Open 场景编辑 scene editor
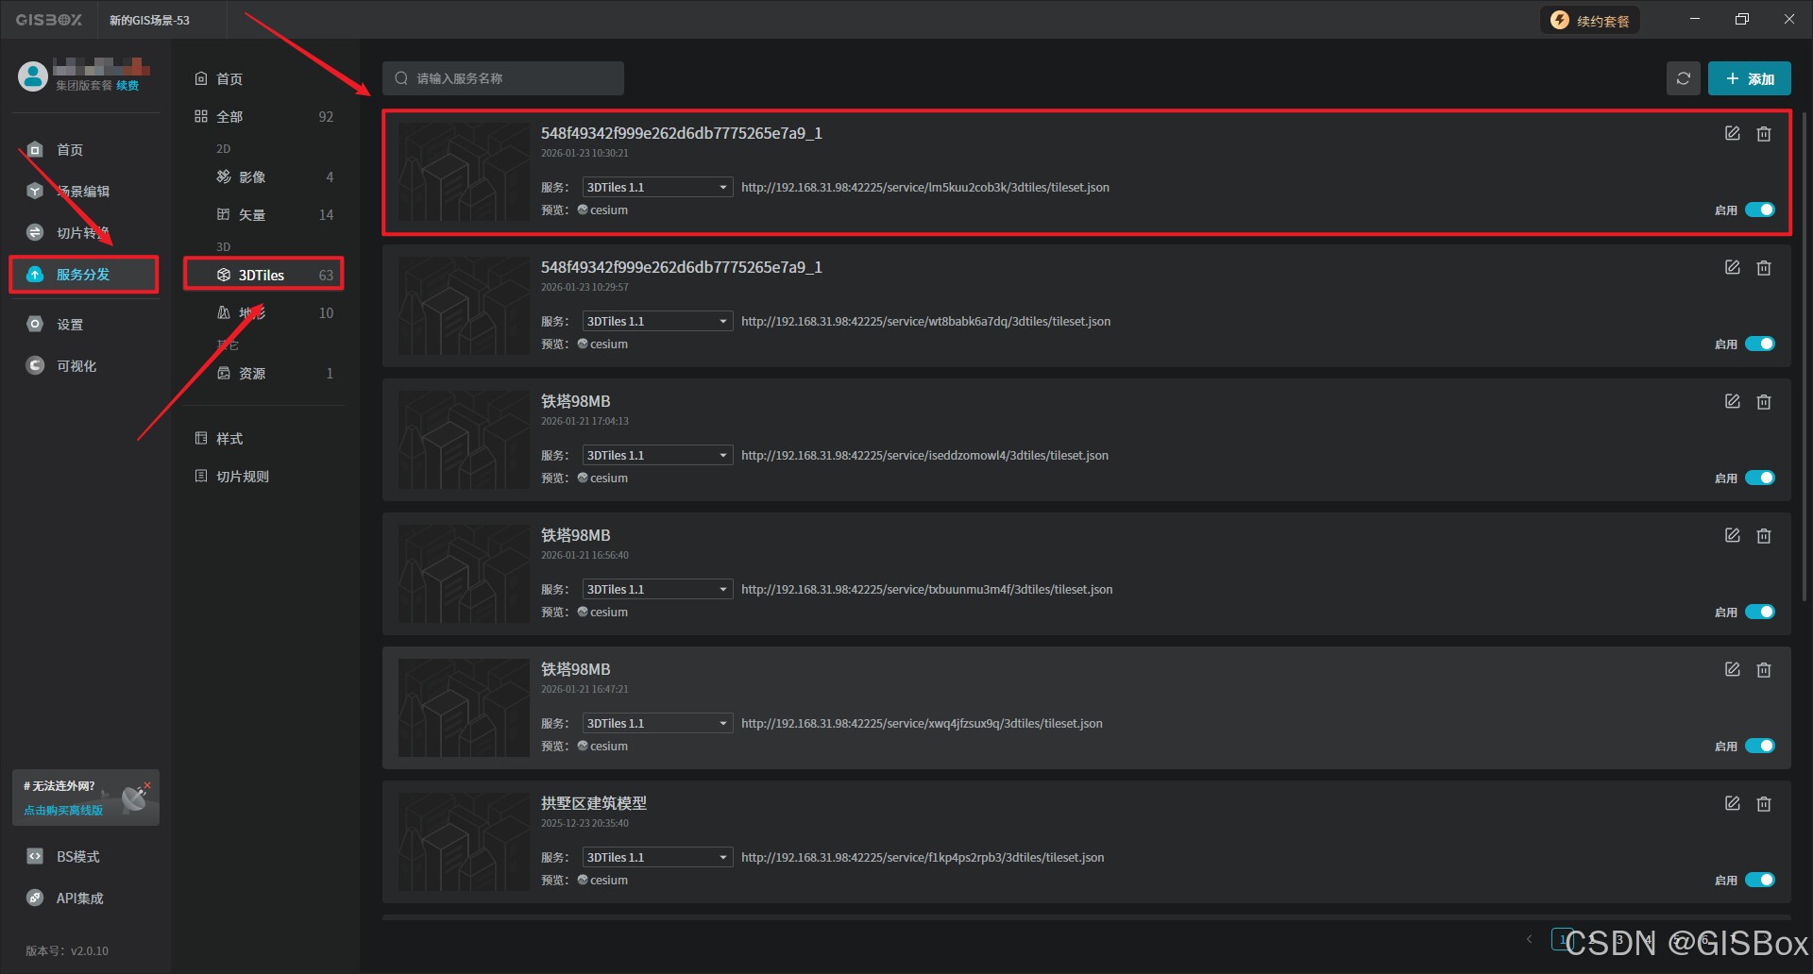Image resolution: width=1813 pixels, height=974 pixels. 83,191
